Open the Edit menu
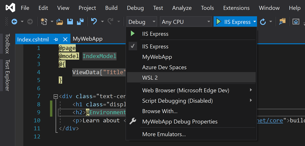Image resolution: width=305 pixels, height=146 pixels. (43, 8)
